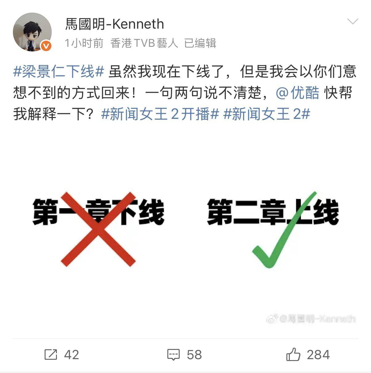Open the @优酷 mention link
The width and height of the screenshot is (371, 373).
point(297,93)
